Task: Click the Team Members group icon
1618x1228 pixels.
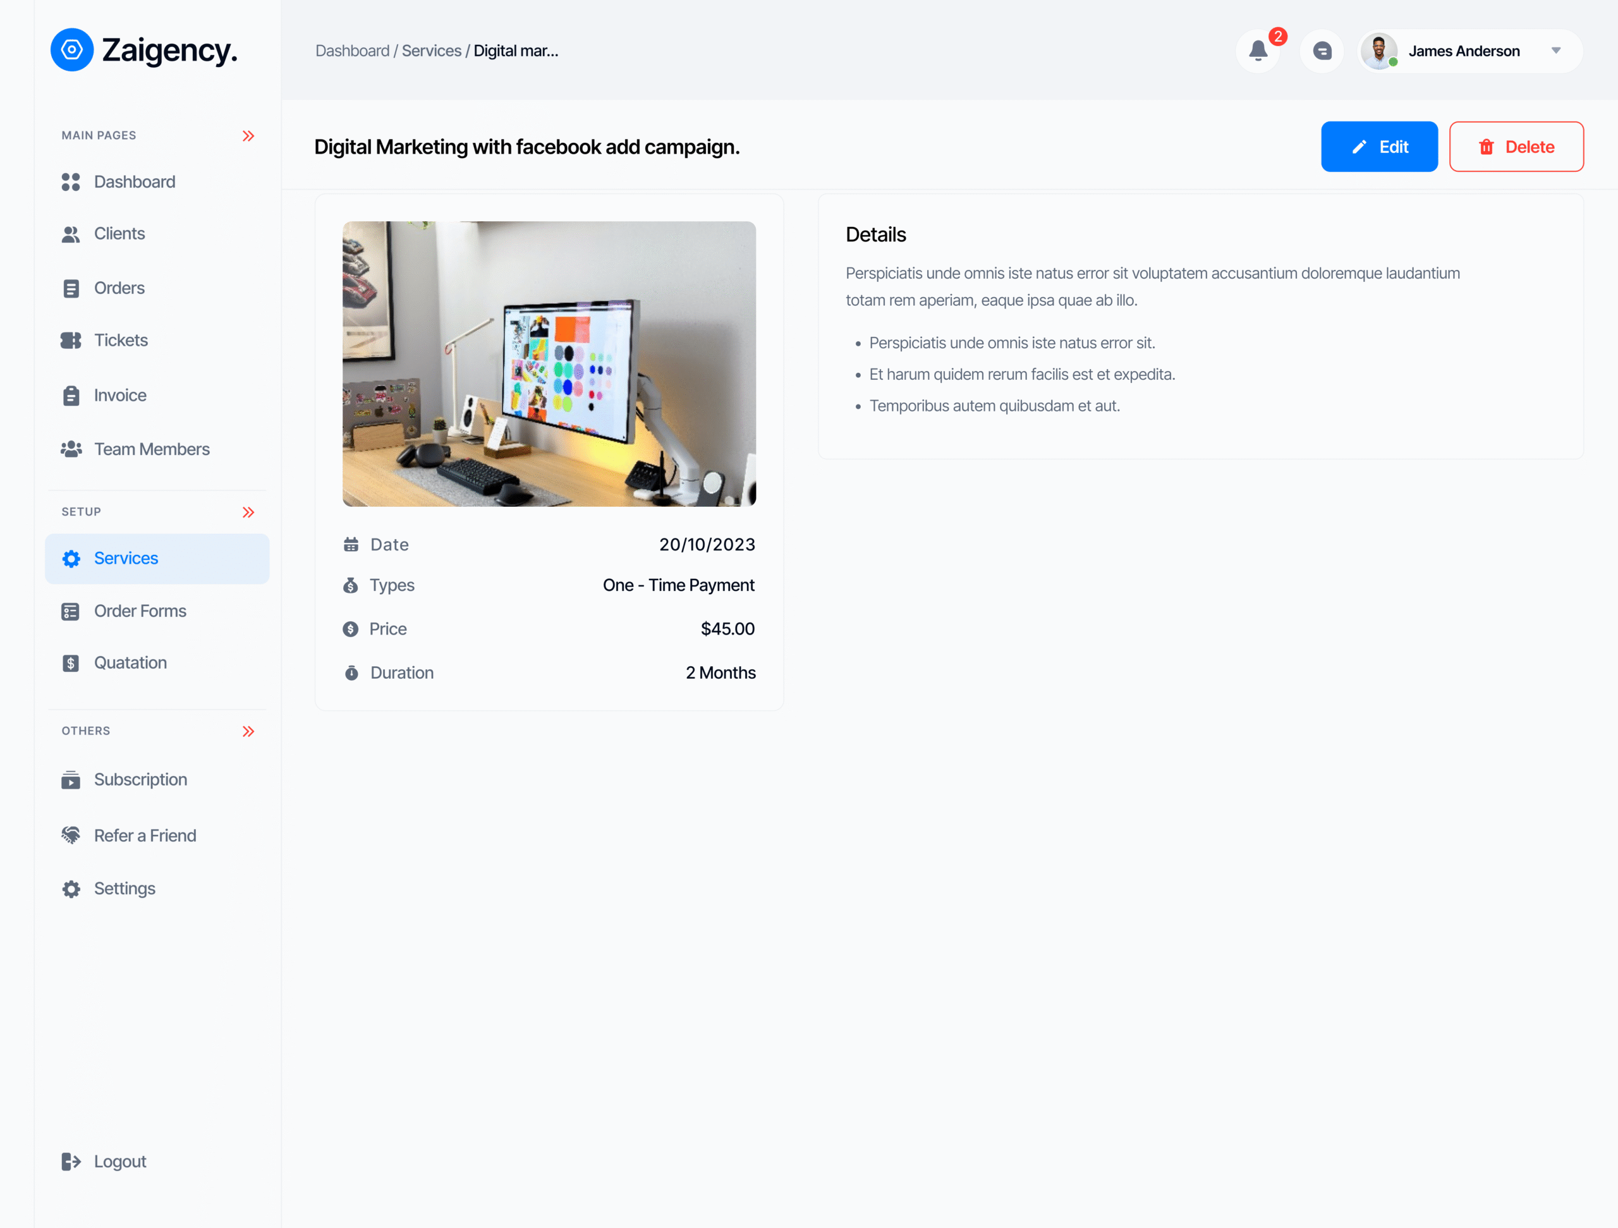Action: (71, 449)
